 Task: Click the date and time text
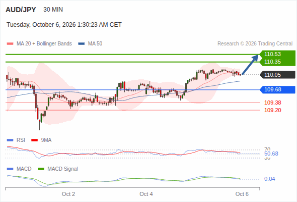click(64, 25)
